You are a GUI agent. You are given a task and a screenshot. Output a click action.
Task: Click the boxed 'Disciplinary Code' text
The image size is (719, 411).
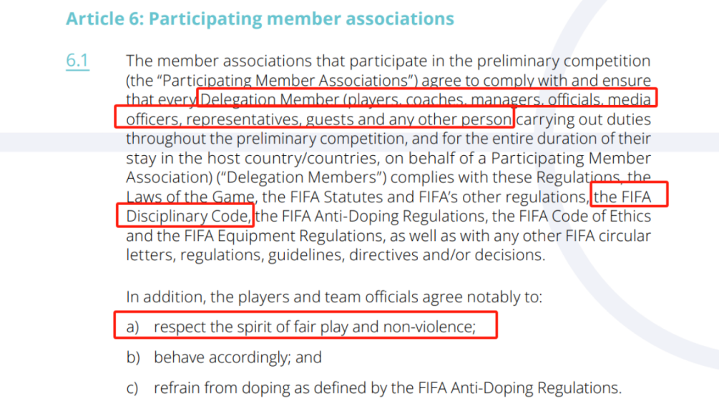185,214
